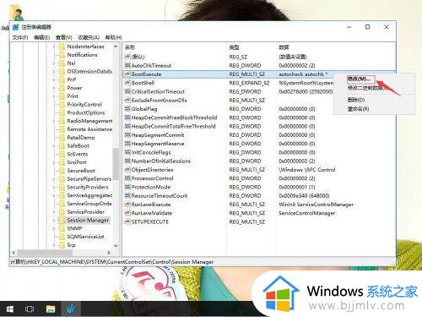Expand the Session Manager tree node
Image resolution: width=422 pixels, height=317 pixels.
click(x=54, y=221)
